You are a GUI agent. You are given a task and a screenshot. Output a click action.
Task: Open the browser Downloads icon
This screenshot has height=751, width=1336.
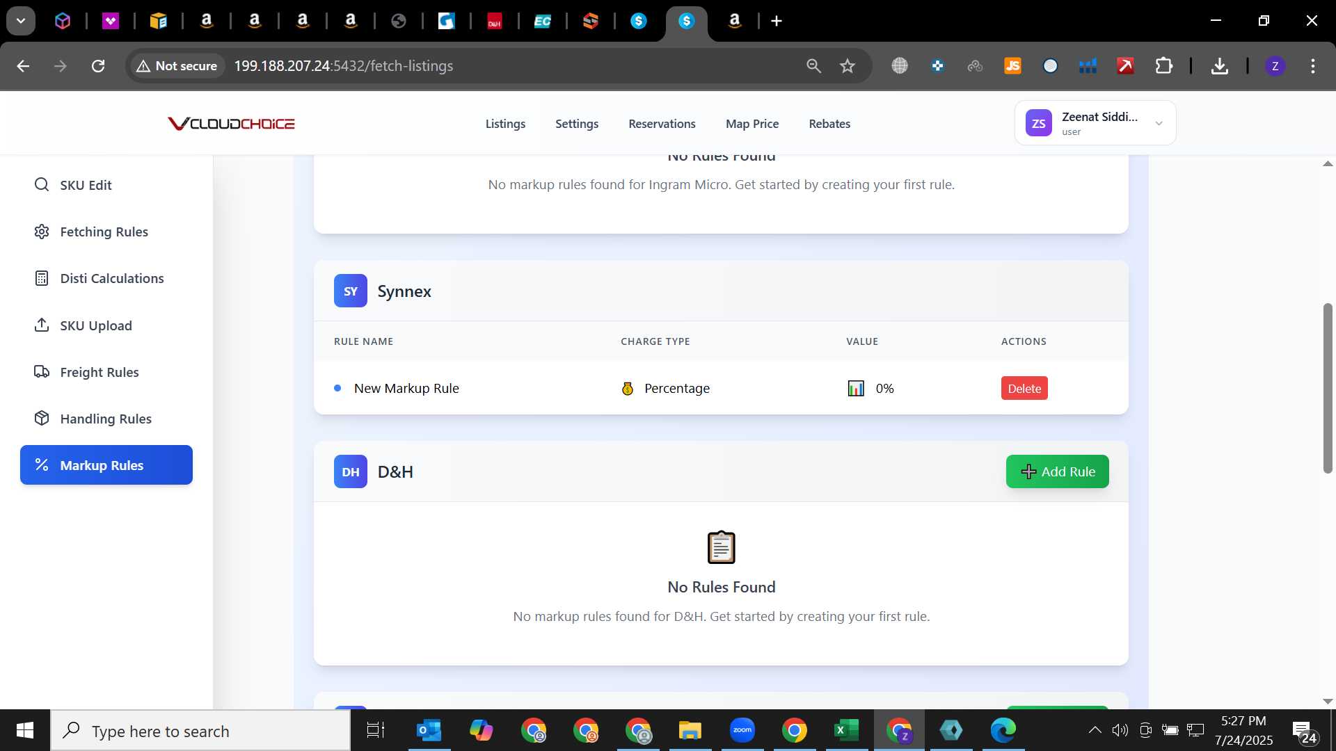pyautogui.click(x=1219, y=66)
